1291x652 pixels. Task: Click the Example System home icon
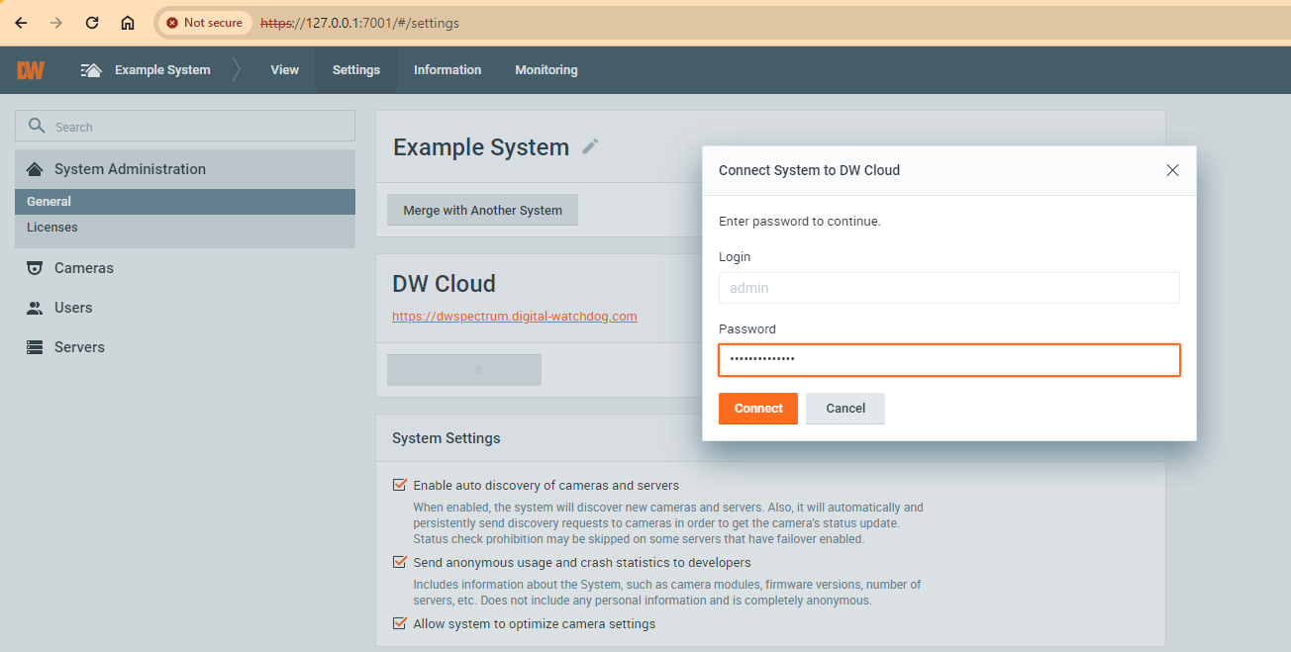click(x=91, y=70)
